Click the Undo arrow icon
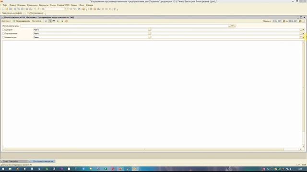This screenshot has height=172, width=307. click(35, 9)
